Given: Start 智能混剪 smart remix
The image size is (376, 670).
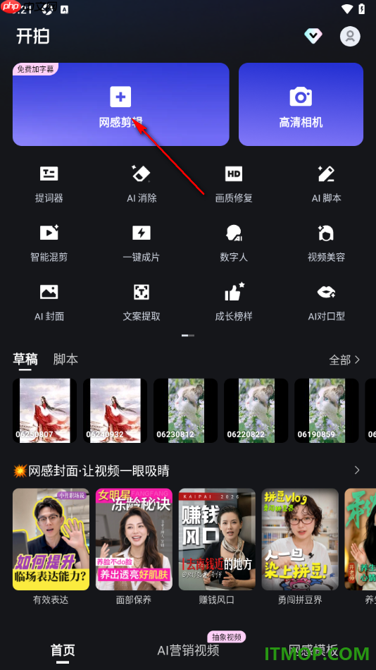Looking at the screenshot, I should point(49,243).
